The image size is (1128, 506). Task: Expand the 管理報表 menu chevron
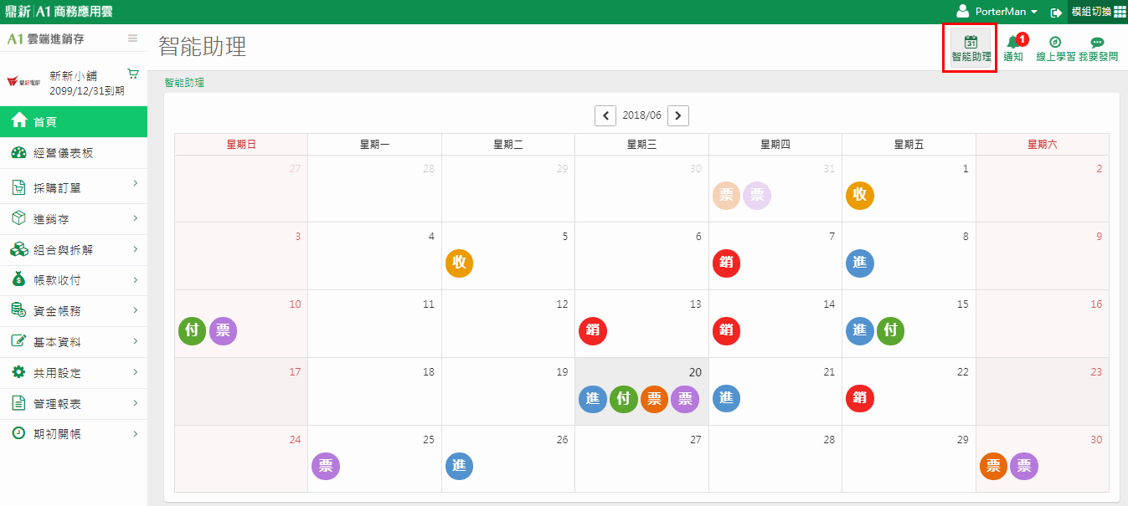[135, 403]
